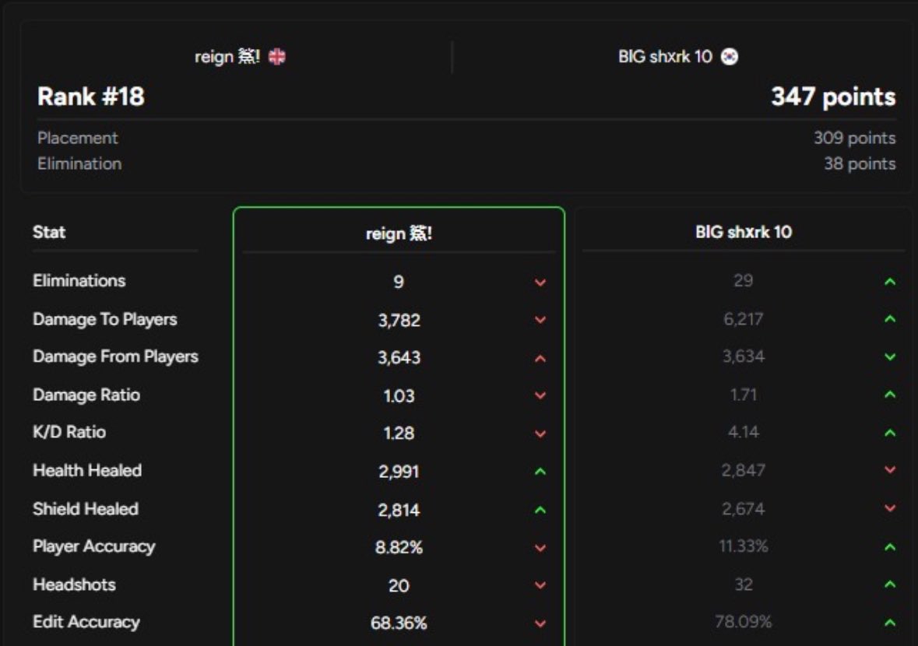The image size is (918, 646).
Task: Click reign's red up arrow for Damage From Players
Action: click(540, 358)
